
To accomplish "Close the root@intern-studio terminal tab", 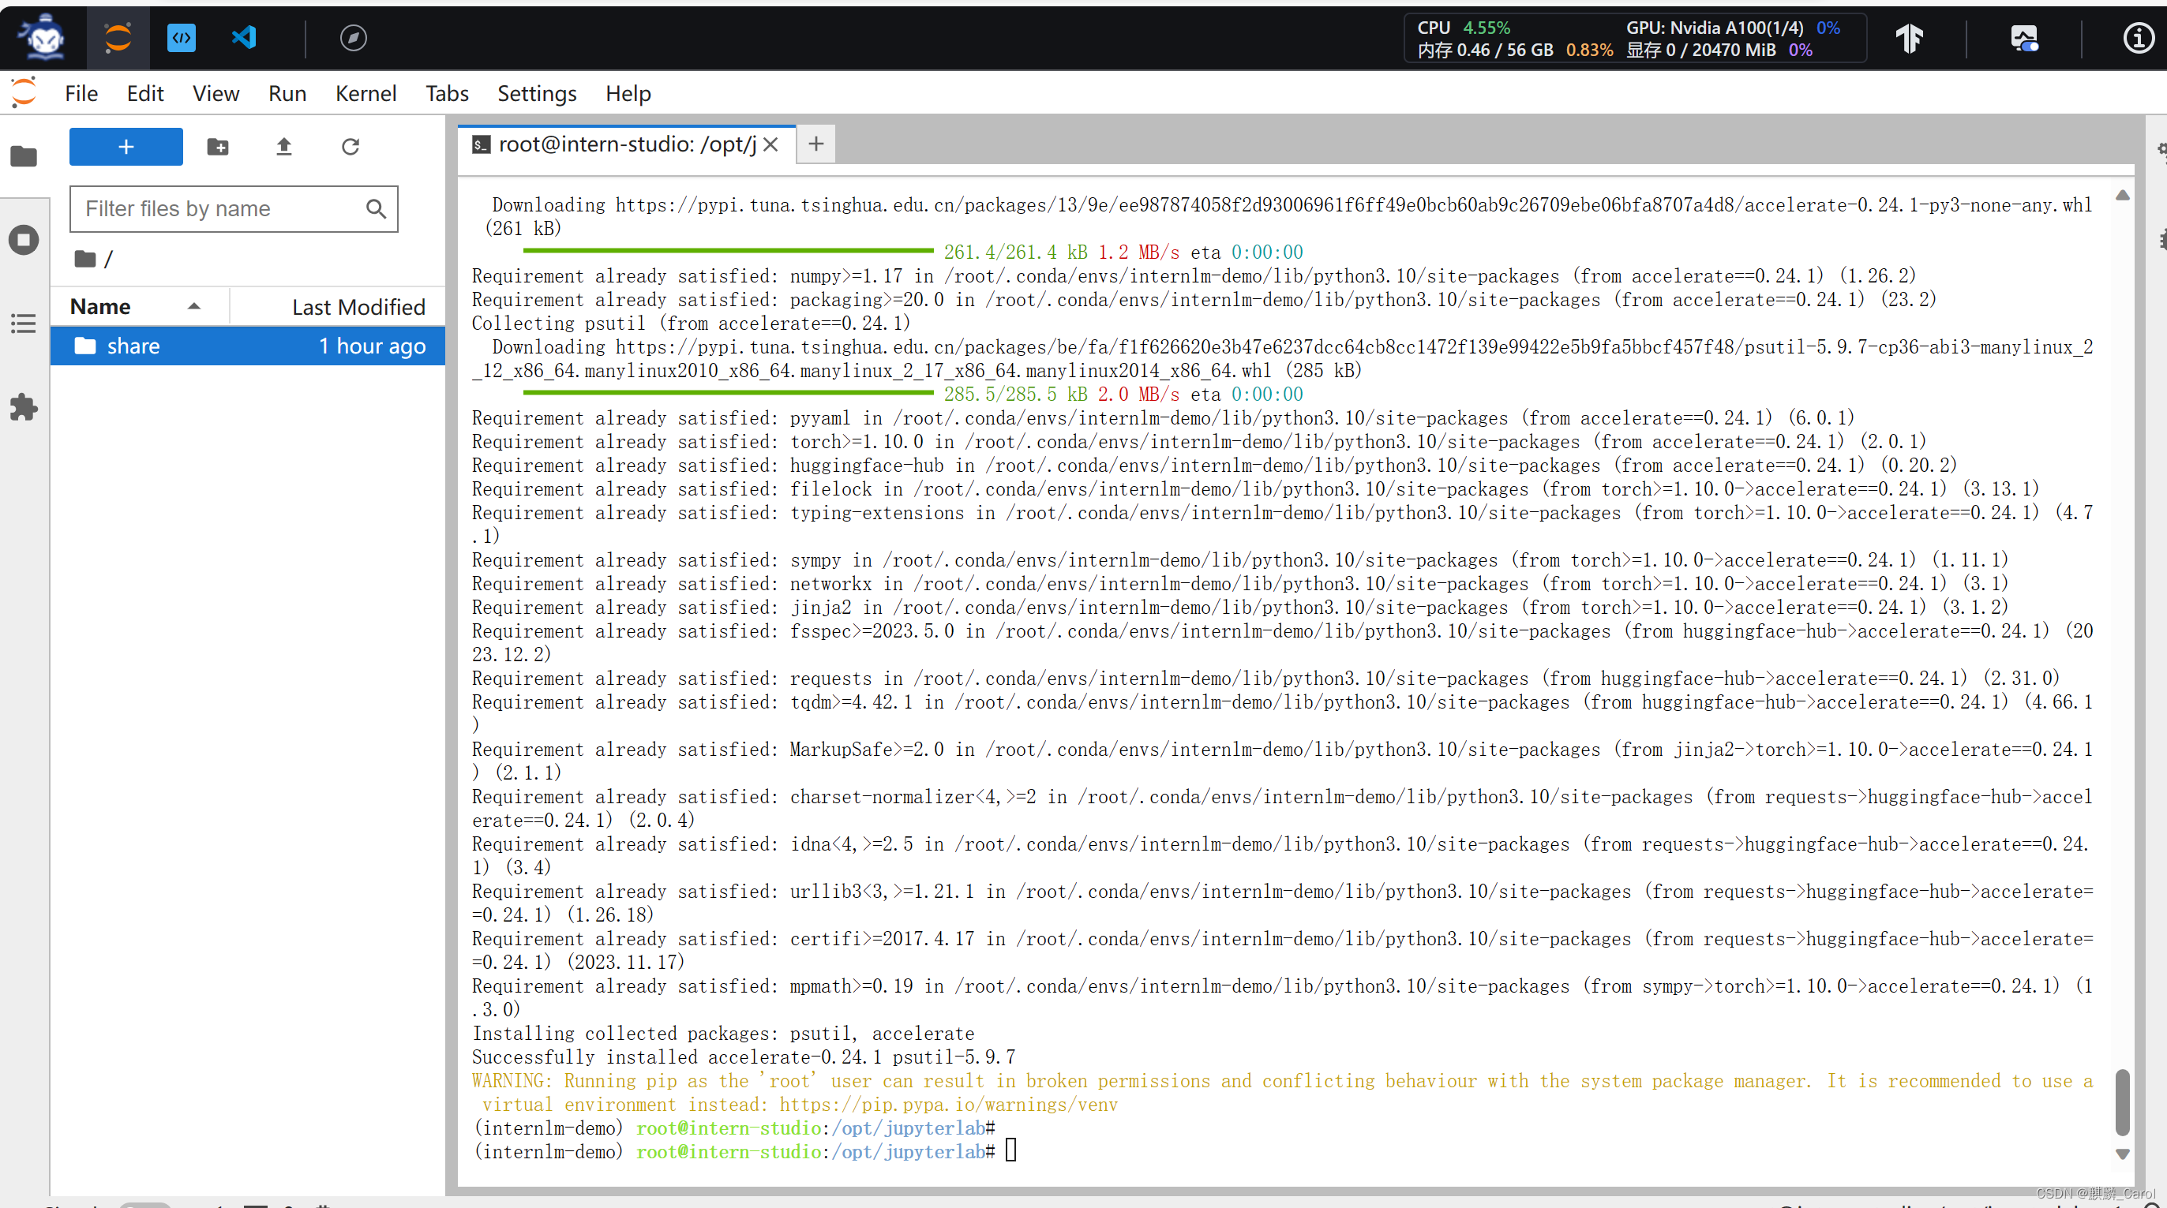I will pyautogui.click(x=770, y=144).
